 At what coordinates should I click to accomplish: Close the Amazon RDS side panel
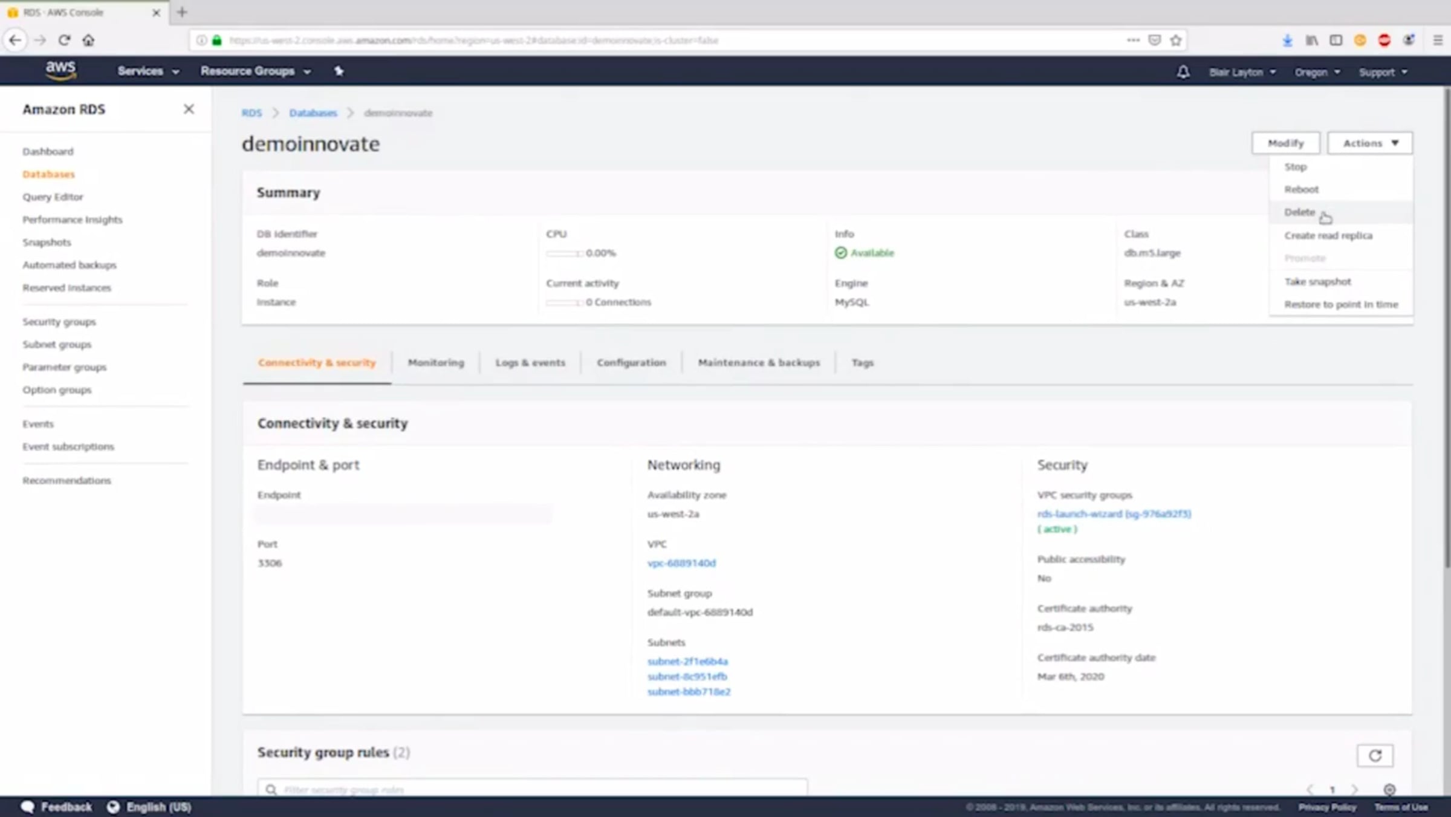(189, 109)
